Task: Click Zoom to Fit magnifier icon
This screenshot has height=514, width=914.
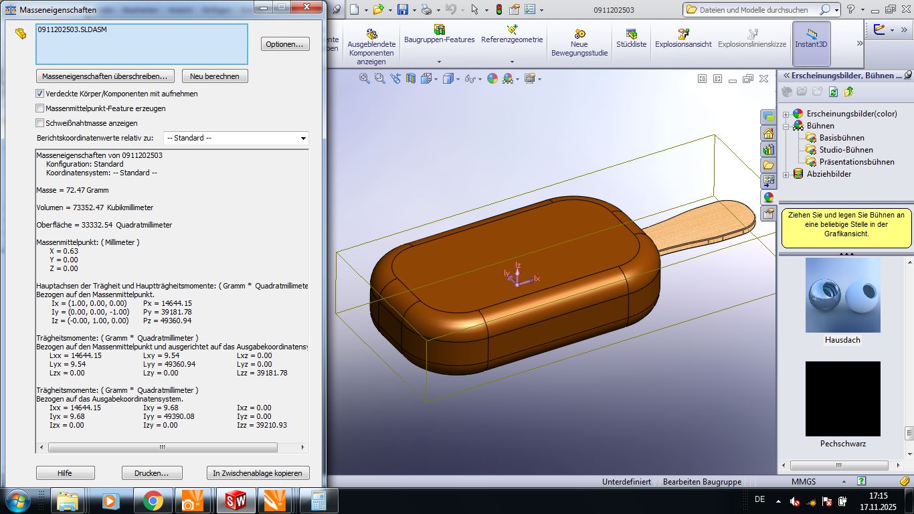Action: pyautogui.click(x=365, y=78)
